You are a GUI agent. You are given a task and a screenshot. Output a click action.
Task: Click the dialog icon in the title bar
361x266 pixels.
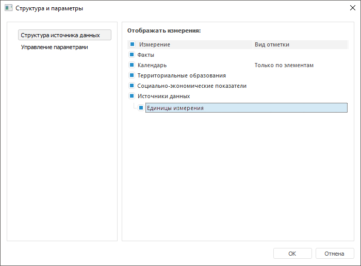(8, 8)
